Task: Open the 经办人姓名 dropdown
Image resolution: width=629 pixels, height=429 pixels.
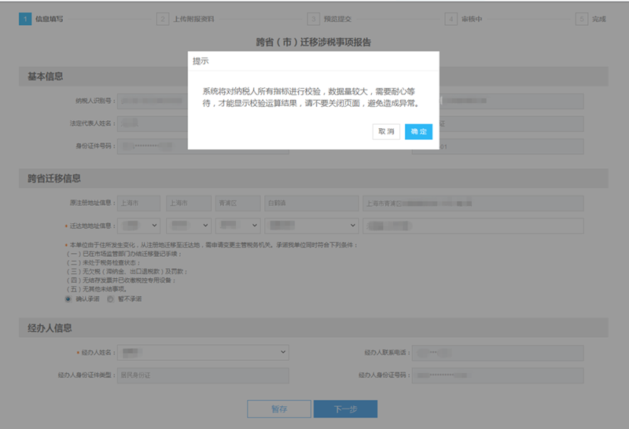Action: (203, 353)
